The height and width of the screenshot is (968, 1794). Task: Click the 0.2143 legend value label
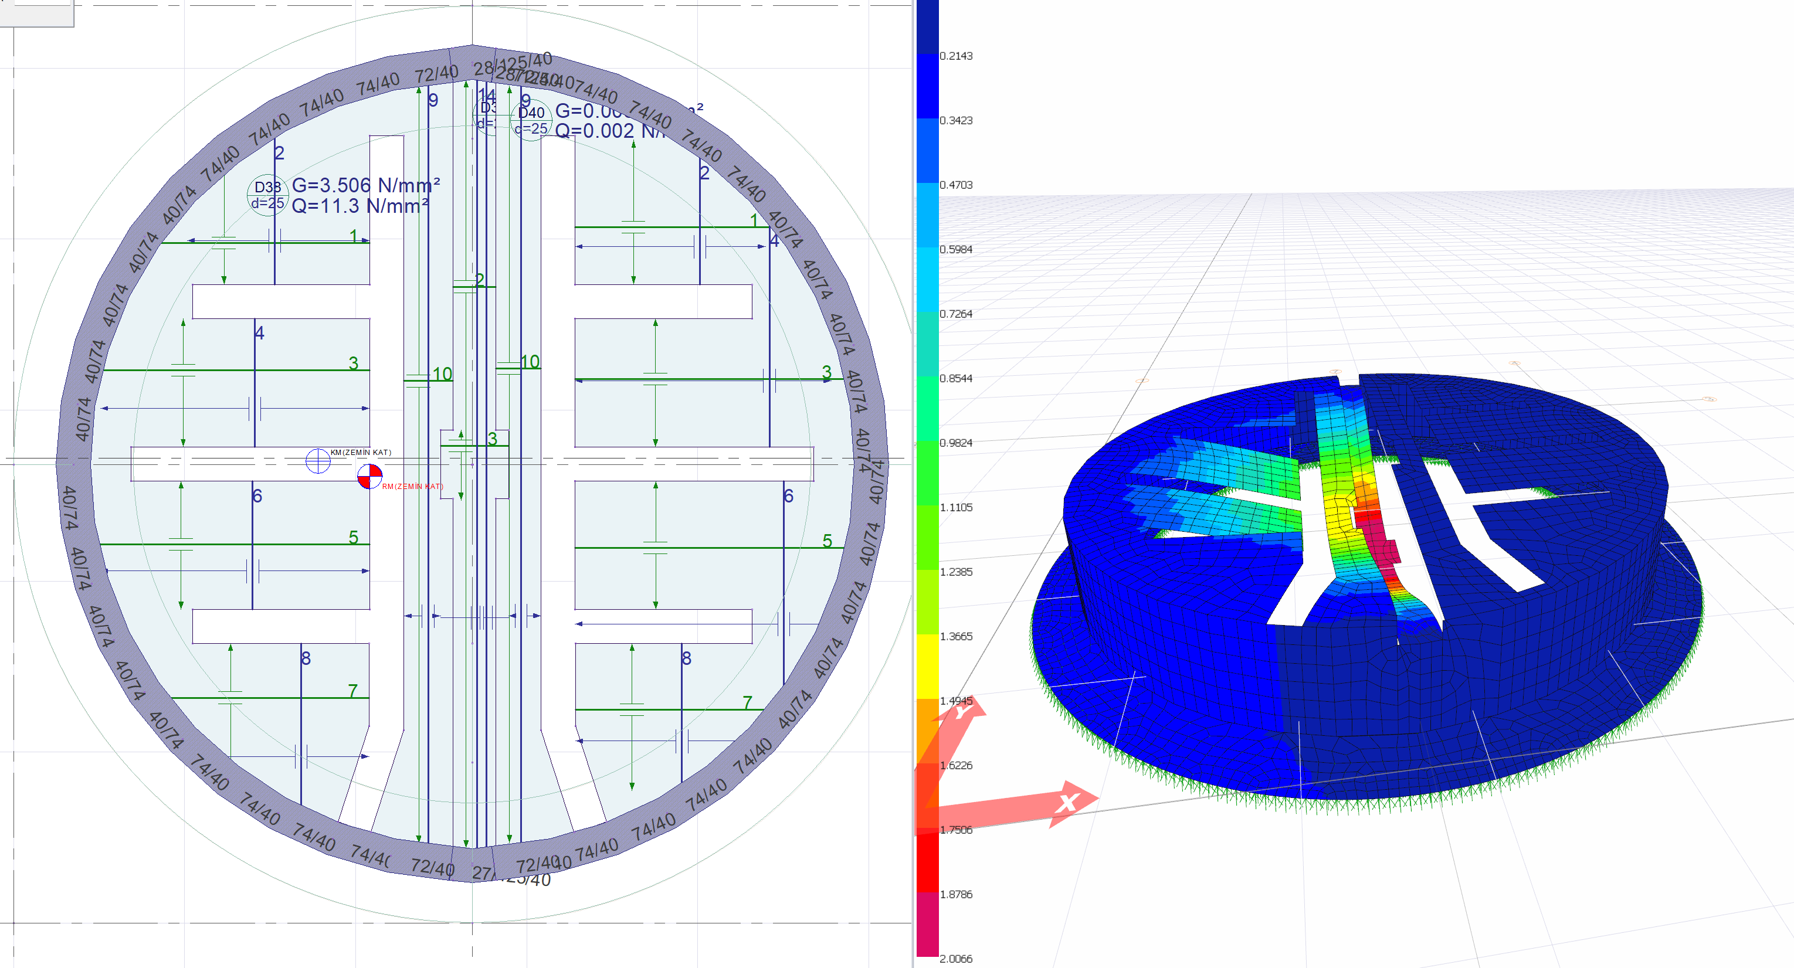pyautogui.click(x=955, y=56)
